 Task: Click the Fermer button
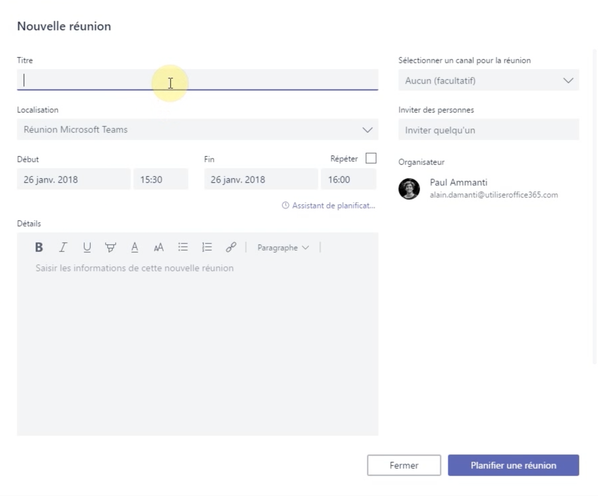pyautogui.click(x=404, y=465)
